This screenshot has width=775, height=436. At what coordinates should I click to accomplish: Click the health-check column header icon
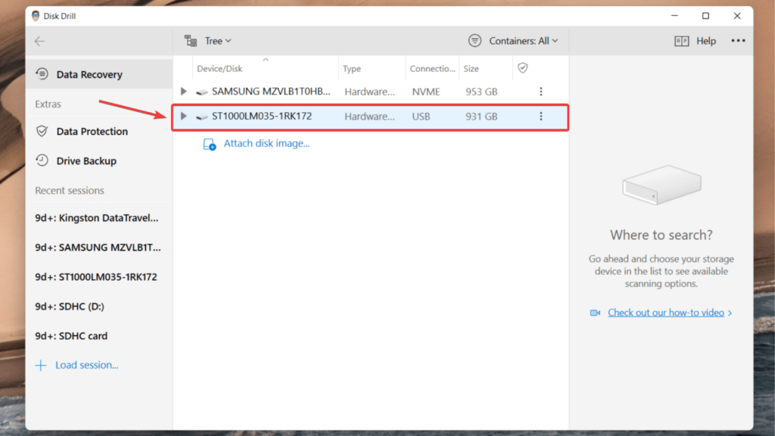[522, 67]
